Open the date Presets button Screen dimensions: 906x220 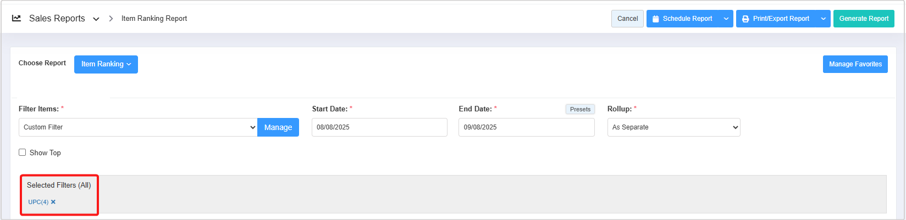point(580,109)
